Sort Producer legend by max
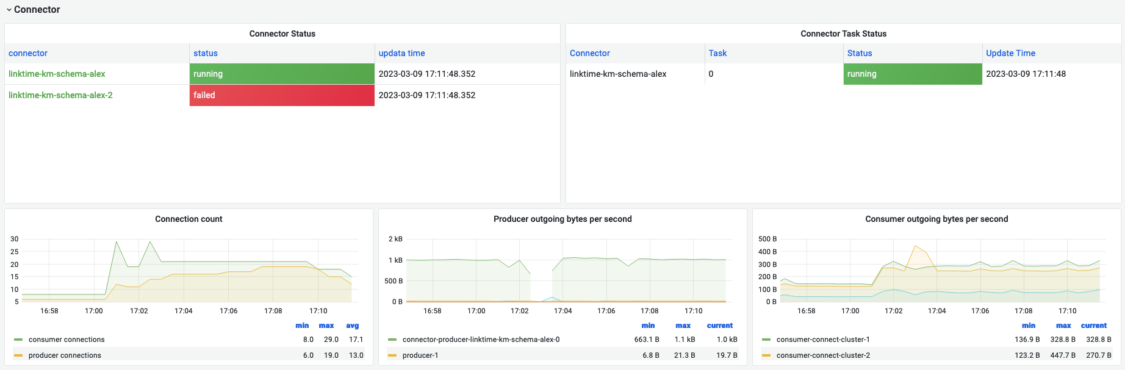Screen dimensions: 1125x370 683,326
